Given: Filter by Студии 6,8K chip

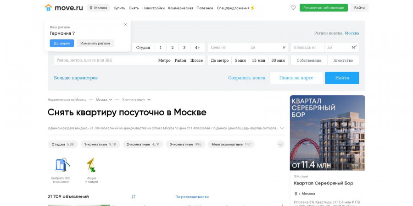Looking at the screenshot, I should pos(63,144).
